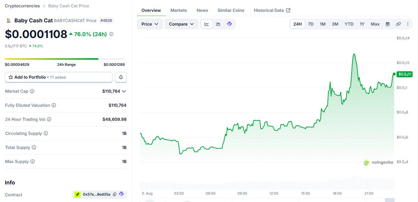Open the Compare dropdown

(x=181, y=24)
